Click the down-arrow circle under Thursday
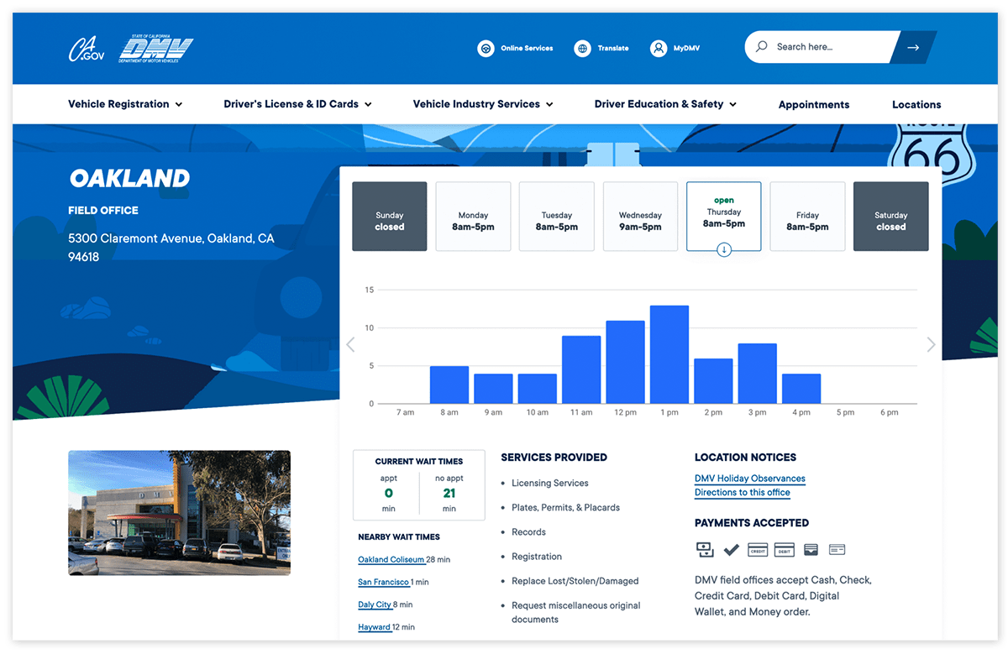Screen dimensions: 1008x654 click(x=724, y=250)
